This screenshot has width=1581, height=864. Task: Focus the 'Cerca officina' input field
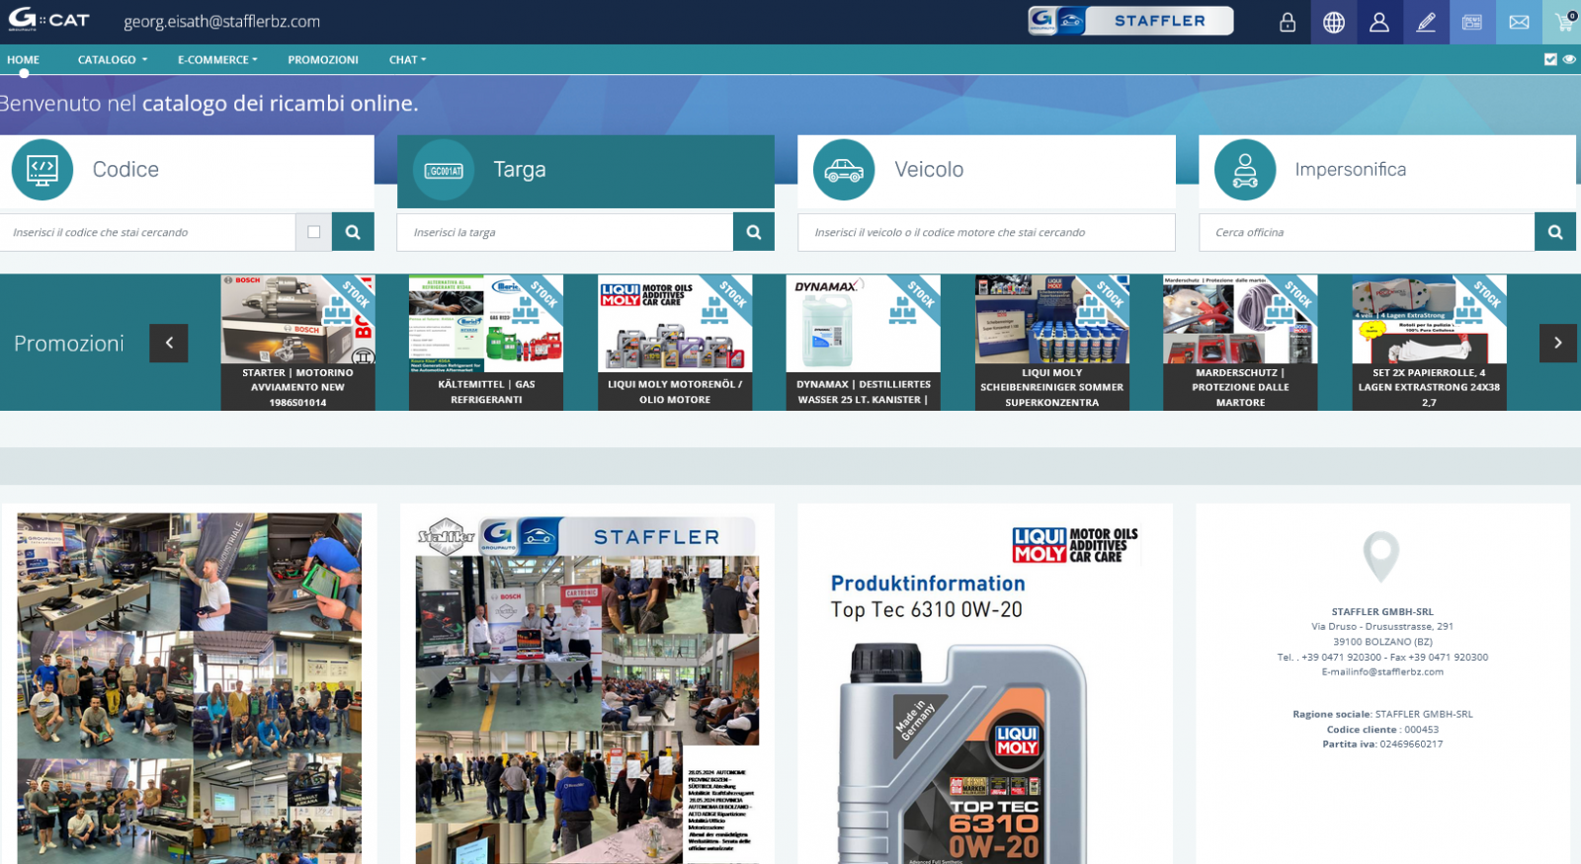(x=1367, y=232)
